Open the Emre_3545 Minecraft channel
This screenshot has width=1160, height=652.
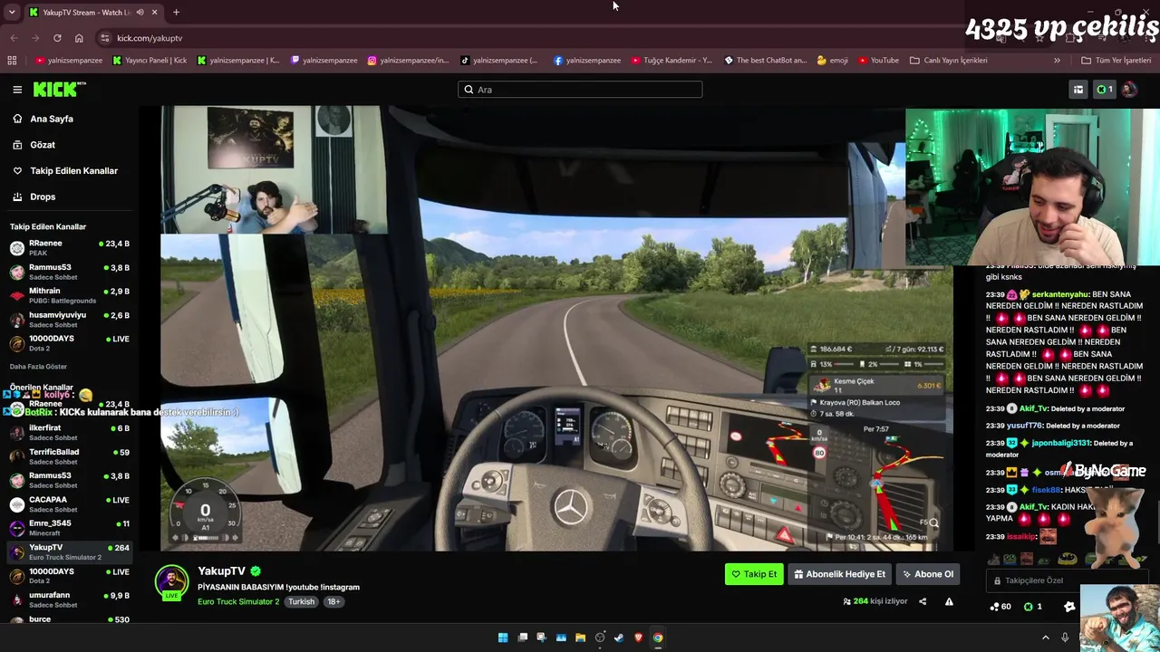click(x=70, y=527)
